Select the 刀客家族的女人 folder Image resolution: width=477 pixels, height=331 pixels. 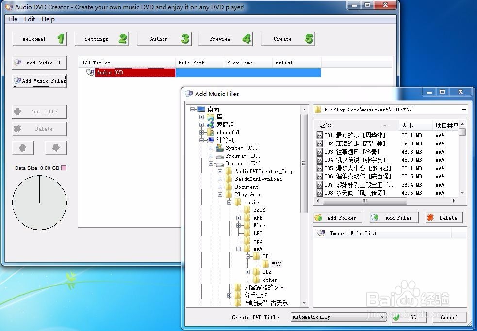pos(264,287)
